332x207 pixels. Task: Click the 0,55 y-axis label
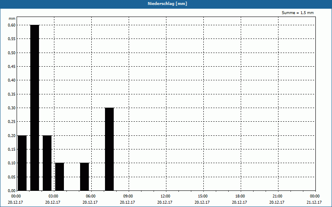(12, 39)
